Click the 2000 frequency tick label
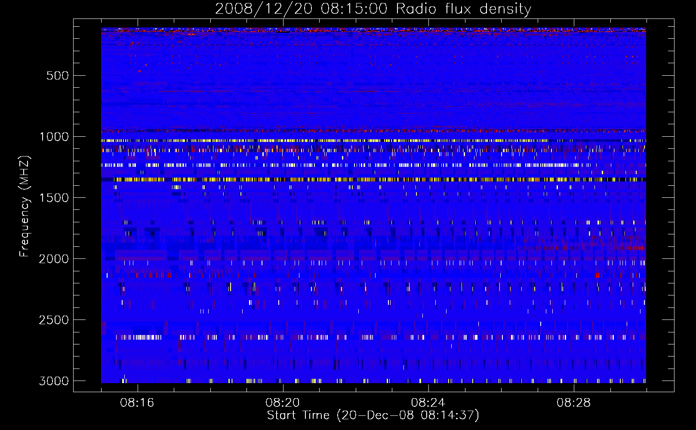 coord(54,259)
